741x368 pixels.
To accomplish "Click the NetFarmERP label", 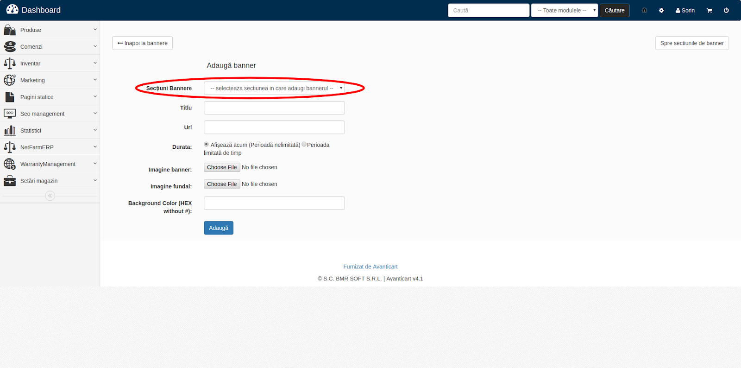I will pyautogui.click(x=37, y=147).
